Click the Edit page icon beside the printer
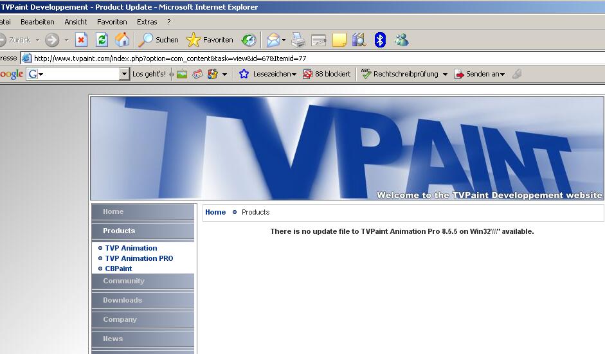605x354 pixels. (x=319, y=40)
